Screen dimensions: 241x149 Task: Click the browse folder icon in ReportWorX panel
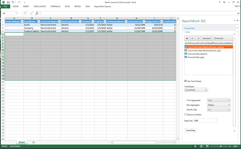click(x=187, y=38)
